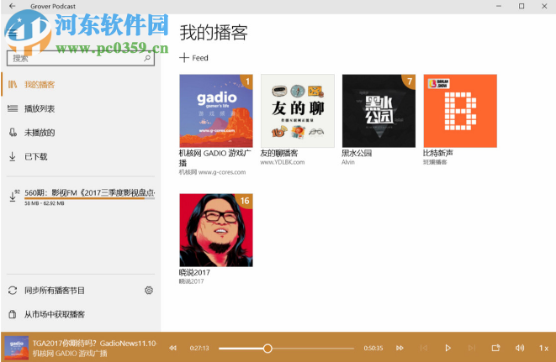
Task: Get podcasts from store 从市场中获取播客
Action: (54, 314)
